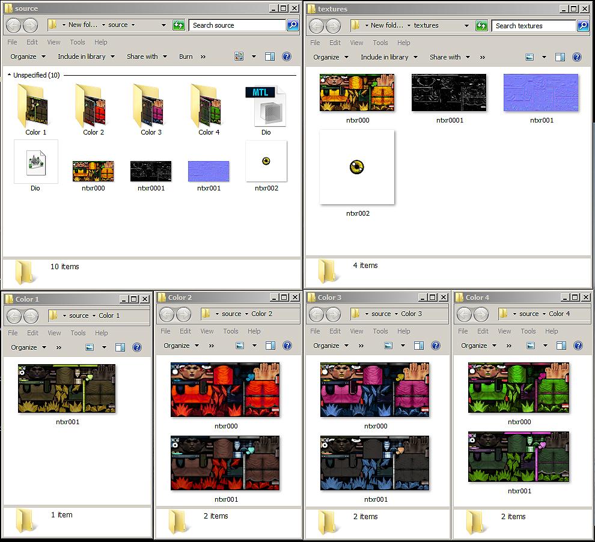Click the help icon in Color 1 window

pyautogui.click(x=137, y=347)
